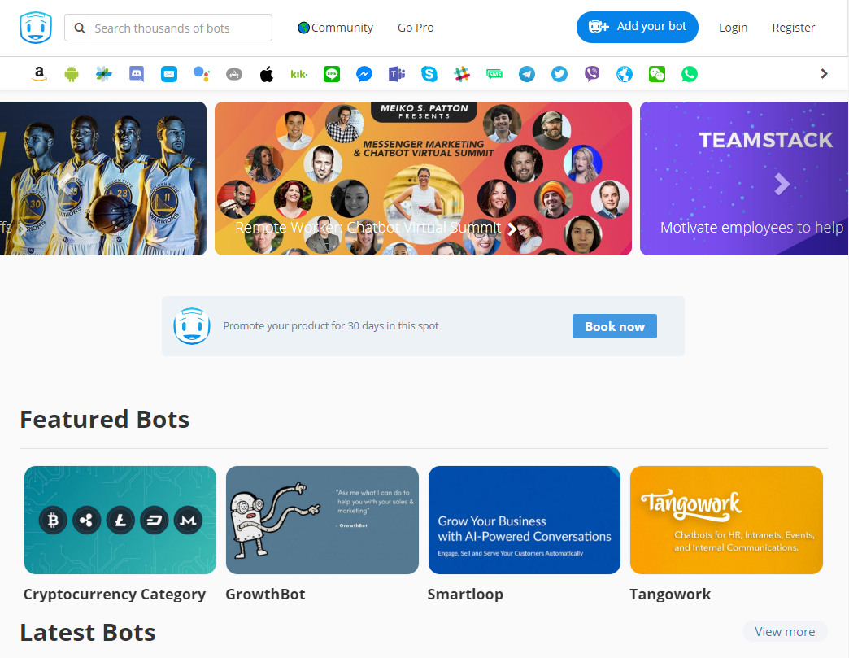
Task: Click the Chatbot Virtual Summit banner arrow
Action: tap(512, 229)
